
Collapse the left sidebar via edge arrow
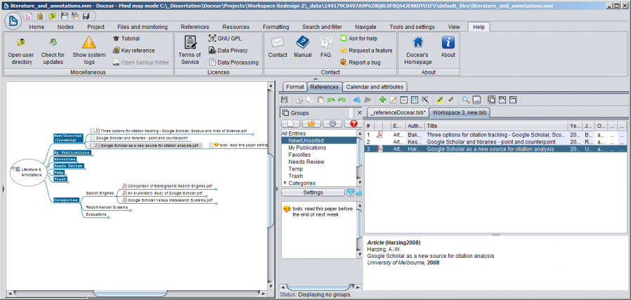click(x=3, y=188)
